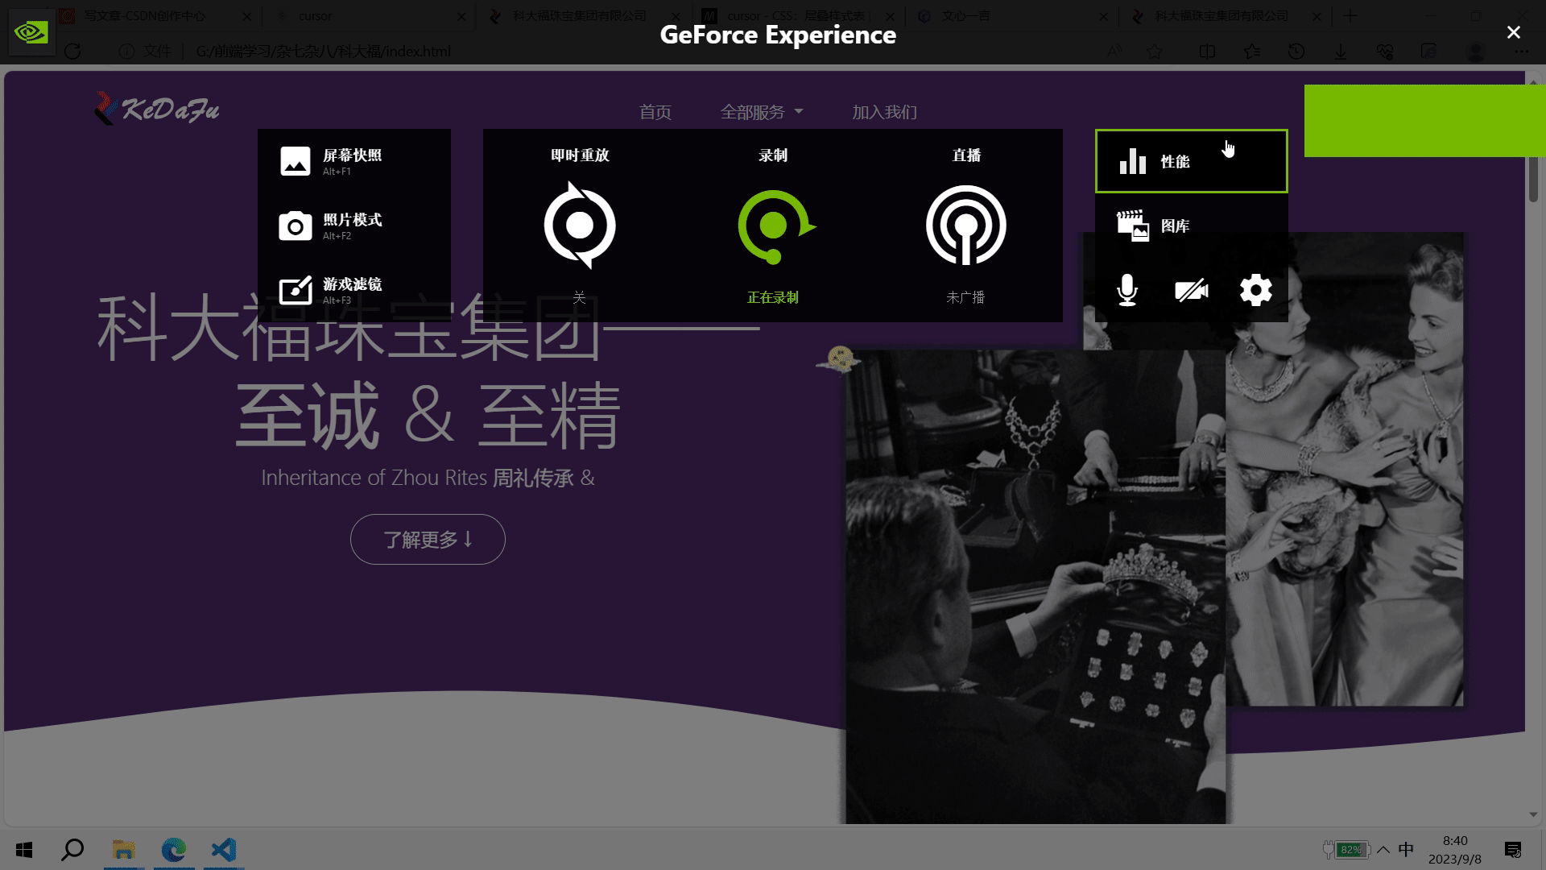Click the 了解更多 button
1546x870 pixels.
click(428, 539)
